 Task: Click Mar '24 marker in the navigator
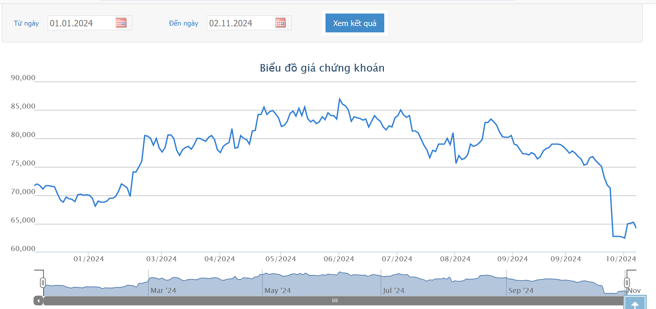tap(163, 290)
